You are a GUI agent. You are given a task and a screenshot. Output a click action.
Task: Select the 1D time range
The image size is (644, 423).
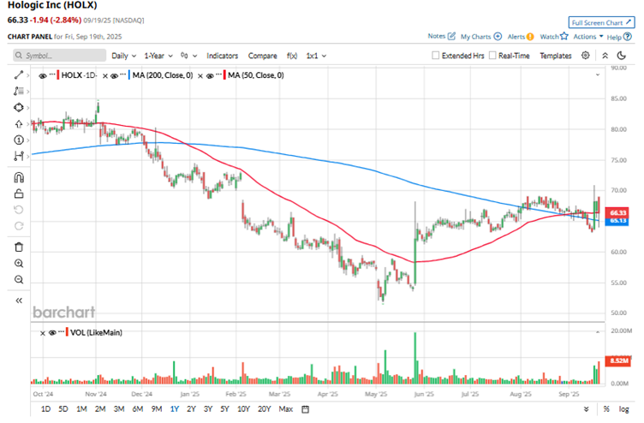45,409
